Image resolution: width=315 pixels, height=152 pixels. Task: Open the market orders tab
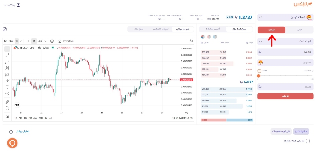pyautogui.click(x=239, y=29)
